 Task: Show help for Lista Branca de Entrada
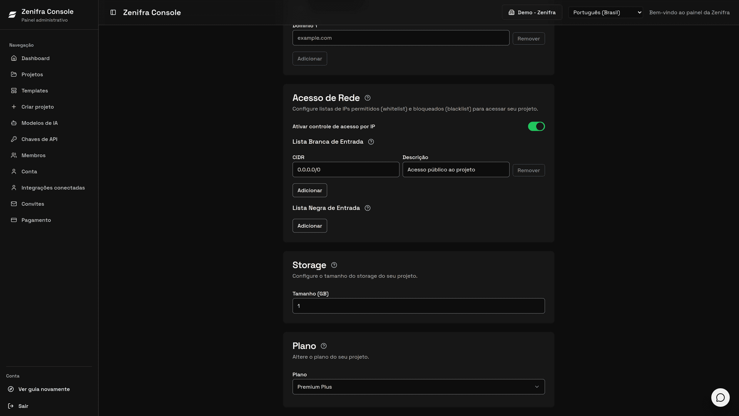tap(371, 142)
